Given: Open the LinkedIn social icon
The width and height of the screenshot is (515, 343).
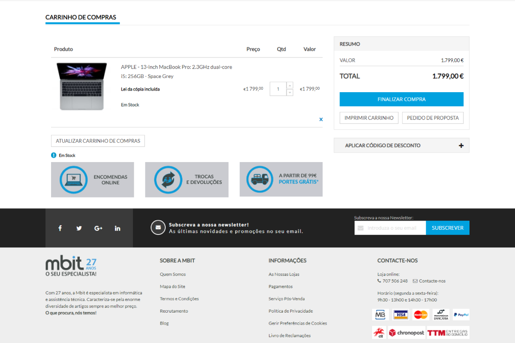Looking at the screenshot, I should (118, 228).
